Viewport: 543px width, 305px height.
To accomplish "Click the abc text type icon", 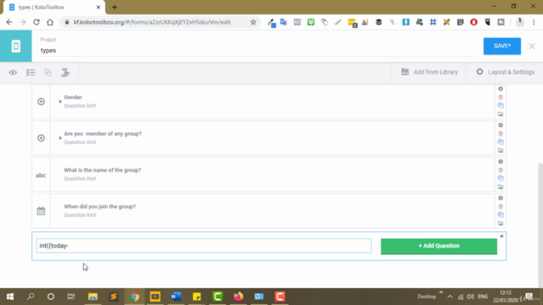I will coord(41,175).
